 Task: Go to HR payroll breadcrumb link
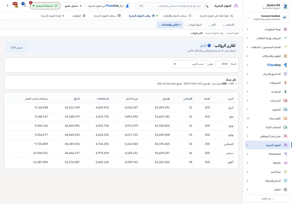click(214, 33)
